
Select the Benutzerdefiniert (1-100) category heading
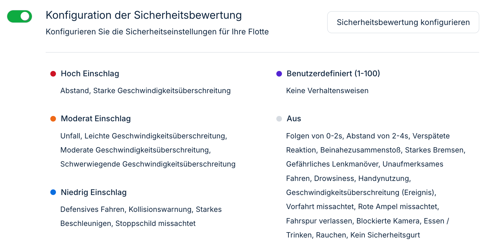click(x=333, y=73)
